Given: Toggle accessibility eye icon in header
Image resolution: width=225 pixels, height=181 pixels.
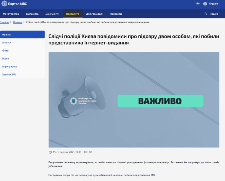Looking at the screenshot, I should tap(198, 4).
